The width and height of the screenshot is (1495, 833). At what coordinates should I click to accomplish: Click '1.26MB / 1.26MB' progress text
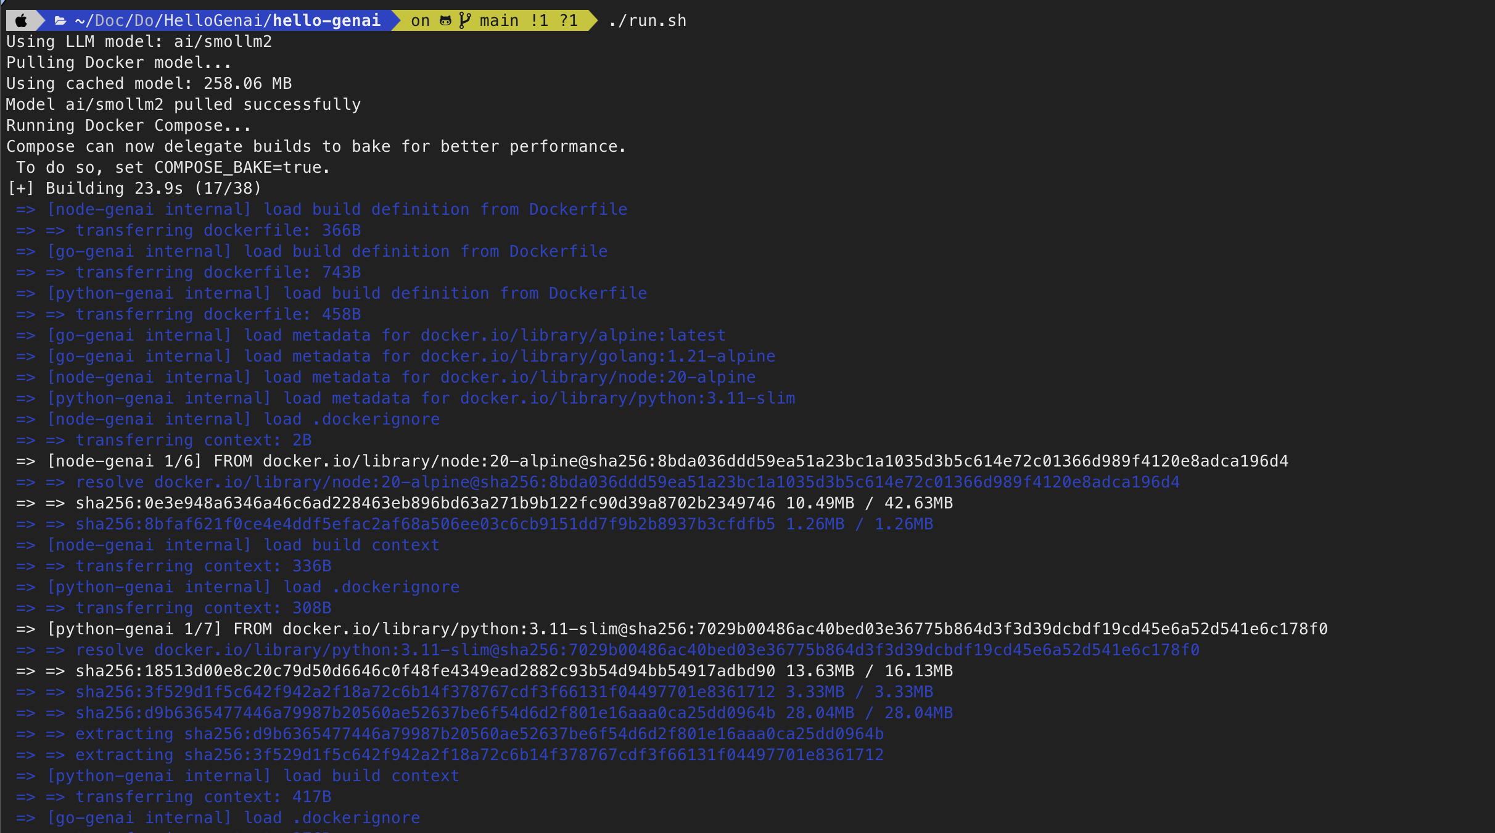(x=859, y=524)
